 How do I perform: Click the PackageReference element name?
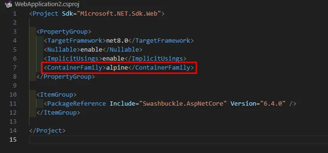[x=77, y=104]
